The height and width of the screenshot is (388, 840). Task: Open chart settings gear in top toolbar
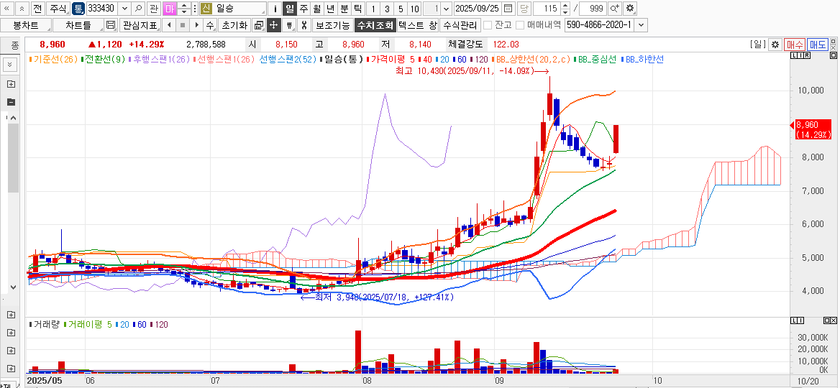click(630, 9)
